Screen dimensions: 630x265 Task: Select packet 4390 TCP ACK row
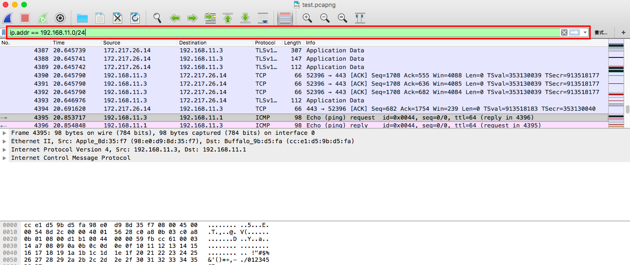tap(304, 76)
